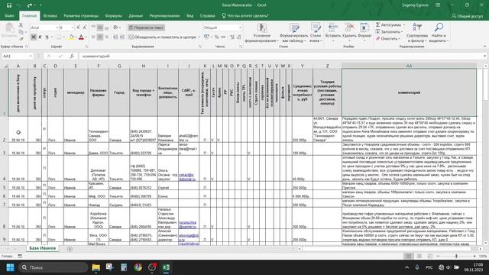Toggle Underline (Ч) formatting
Viewport: 489px width, 275px height.
click(47, 37)
